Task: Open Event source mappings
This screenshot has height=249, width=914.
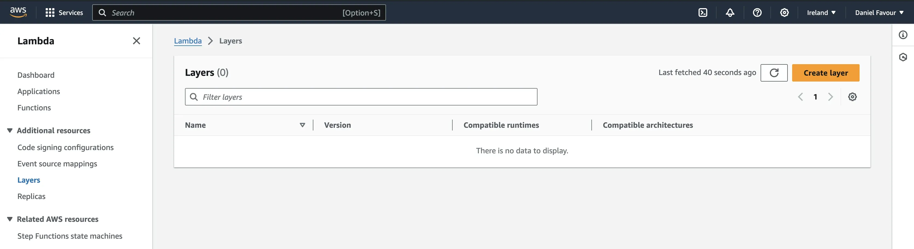Action: click(57, 164)
